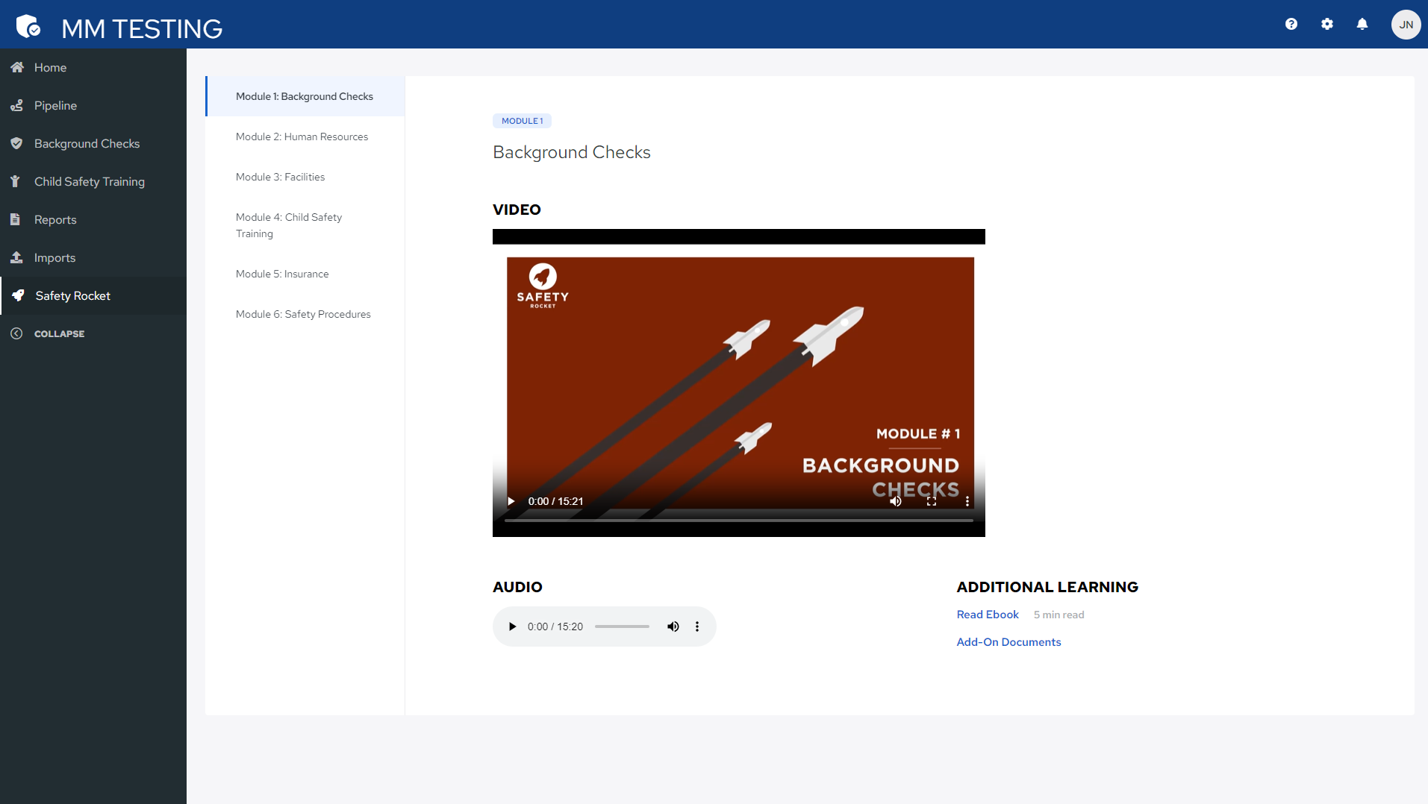Mute the video volume
1428x804 pixels.
(x=895, y=501)
